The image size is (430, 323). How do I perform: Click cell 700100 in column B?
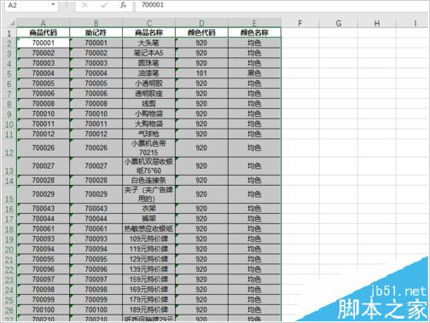pyautogui.click(x=96, y=310)
